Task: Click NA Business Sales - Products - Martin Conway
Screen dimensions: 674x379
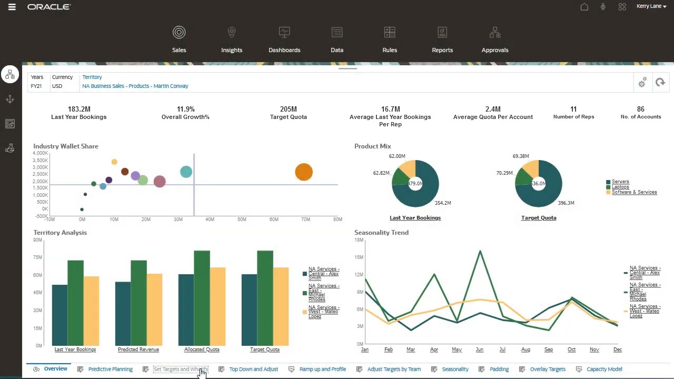Action: click(x=135, y=86)
